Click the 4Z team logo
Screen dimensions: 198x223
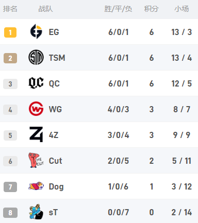(x=36, y=134)
